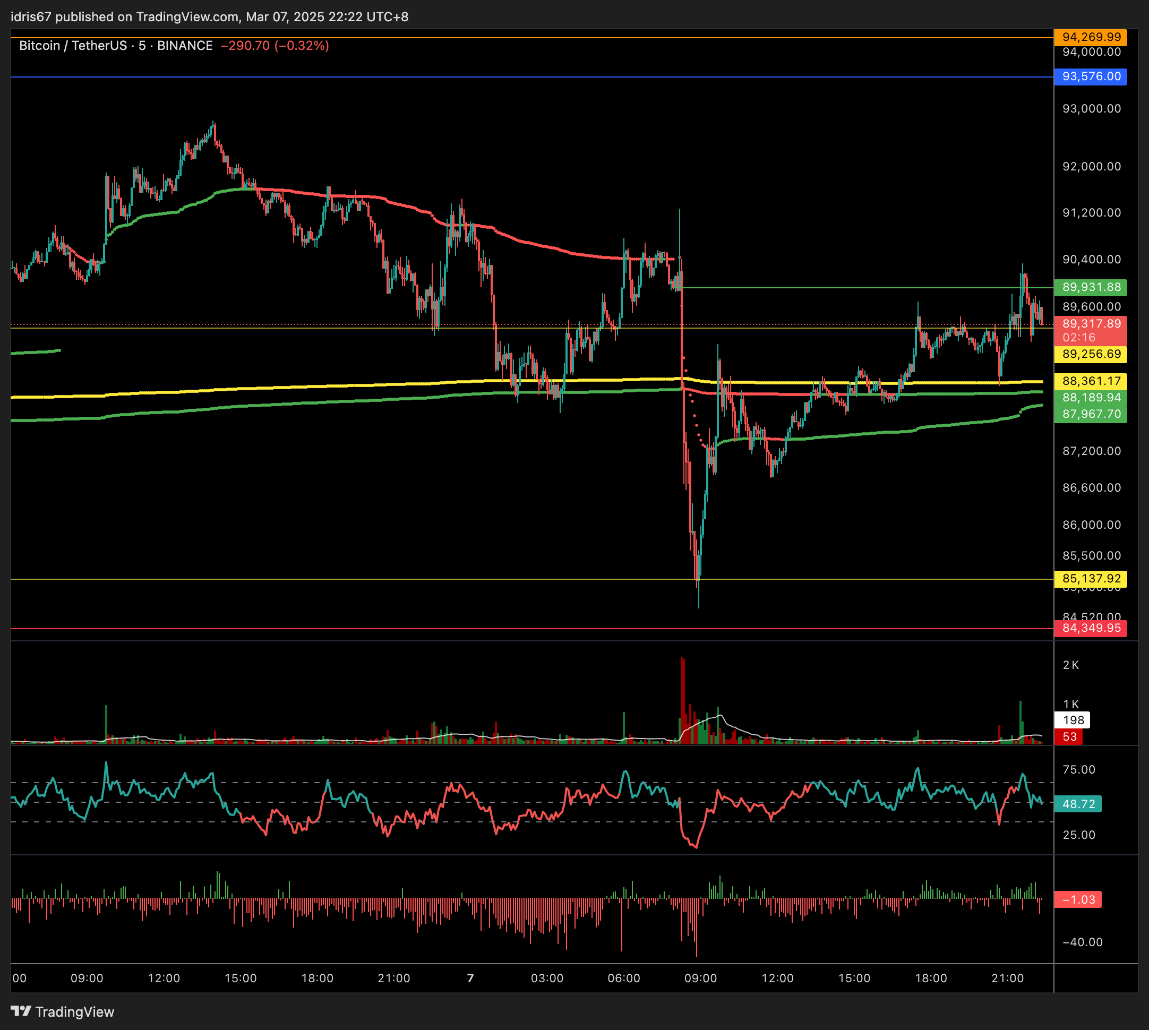Click the 85,500.00 price axis value
This screenshot has height=1030, width=1149.
[1091, 556]
